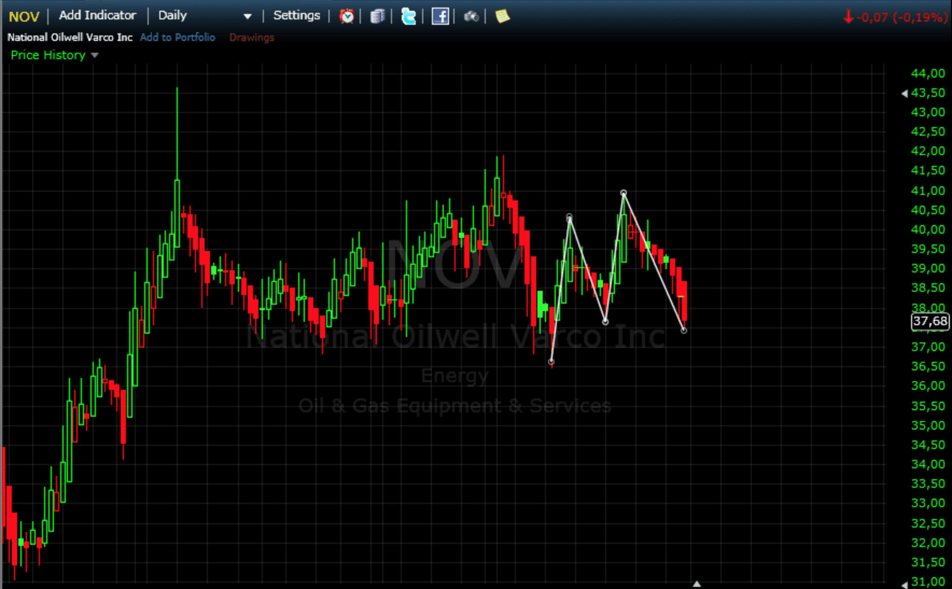Open chart Settings
Viewport: 952px width, 589px height.
coord(297,16)
